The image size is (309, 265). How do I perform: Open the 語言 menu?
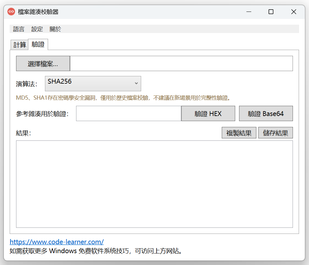point(19,29)
